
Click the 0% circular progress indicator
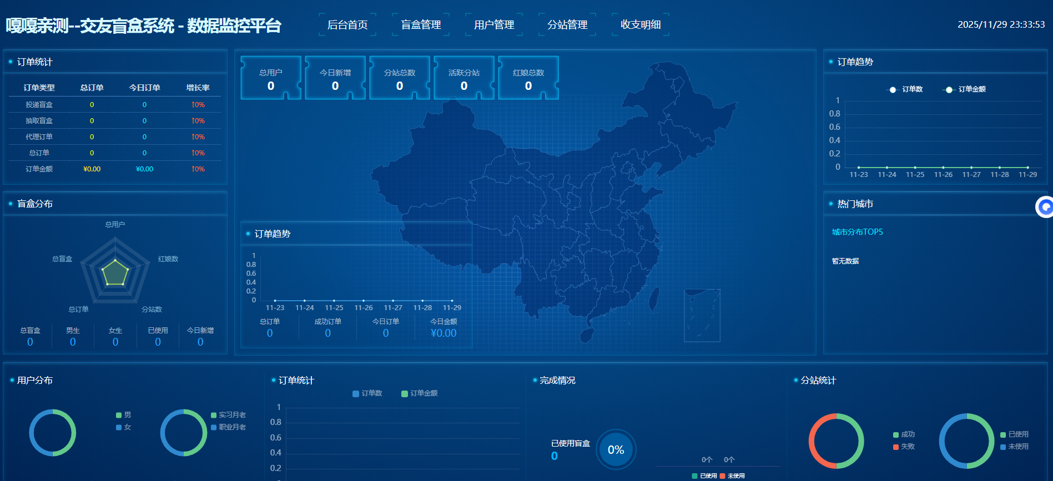[x=616, y=450]
